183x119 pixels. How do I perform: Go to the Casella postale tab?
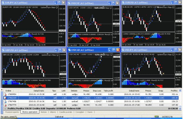tap(66, 112)
